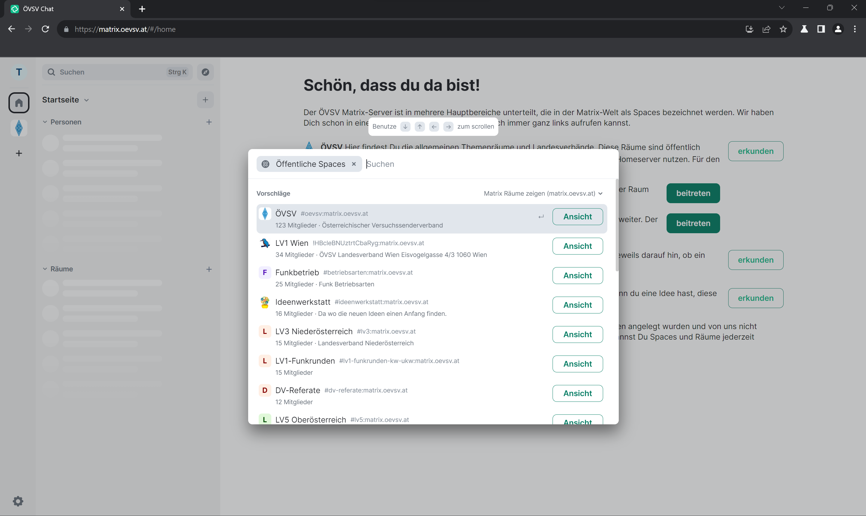The width and height of the screenshot is (866, 516).
Task: Click the explore rooms compass icon
Action: pos(205,72)
